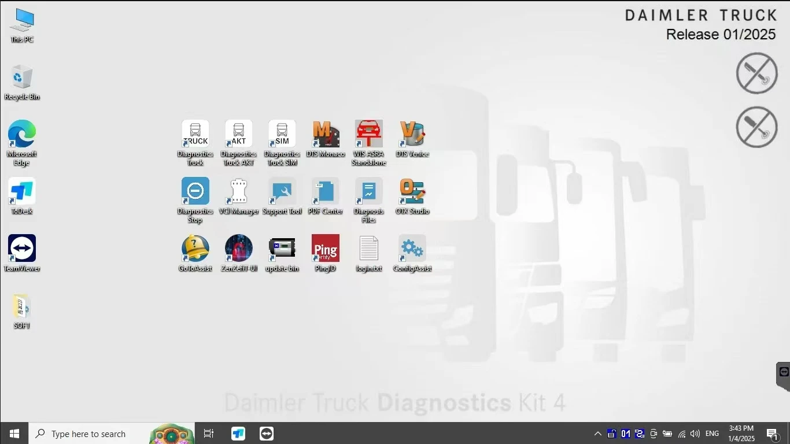Open the notification center
This screenshot has width=790, height=444.
coord(773,434)
